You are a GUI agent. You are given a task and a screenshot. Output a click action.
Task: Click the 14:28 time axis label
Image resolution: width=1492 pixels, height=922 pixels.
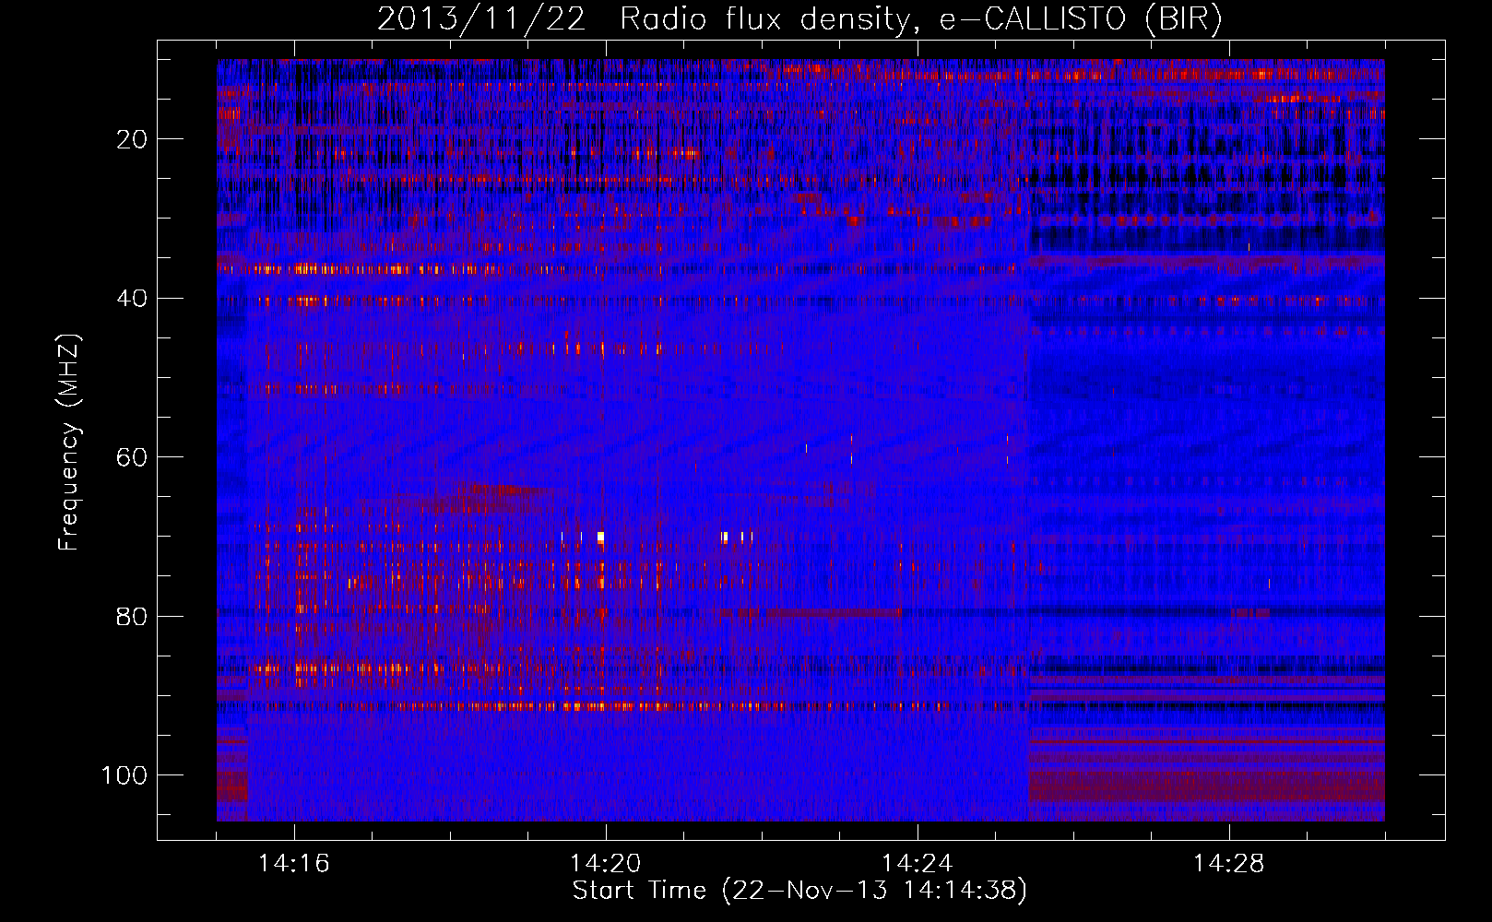[1229, 864]
